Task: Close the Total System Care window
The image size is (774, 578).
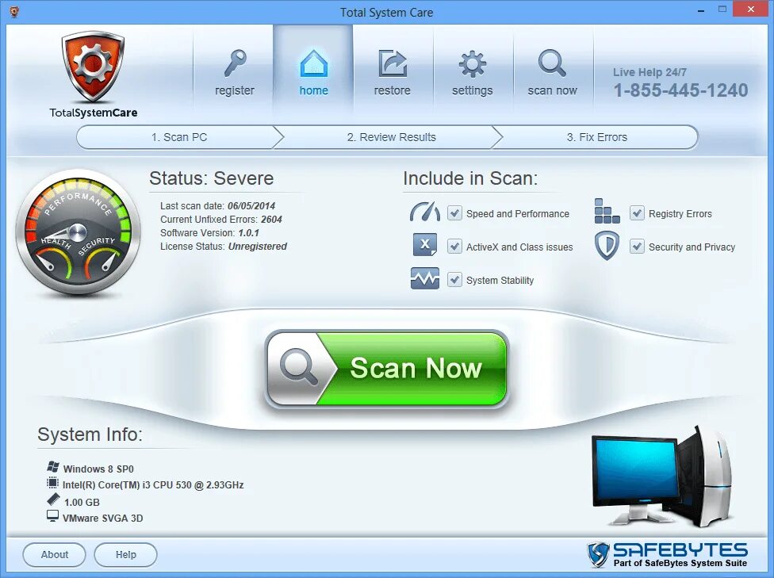Action: coord(750,9)
